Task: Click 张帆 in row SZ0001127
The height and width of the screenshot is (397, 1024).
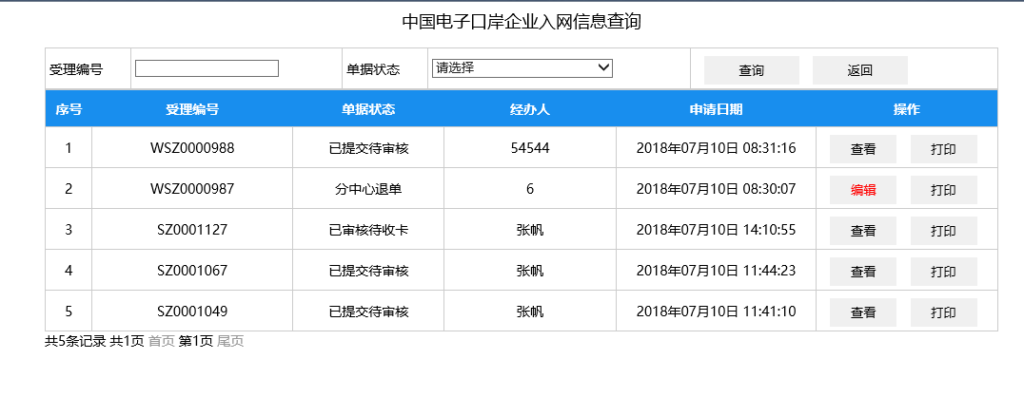Action: tap(530, 230)
